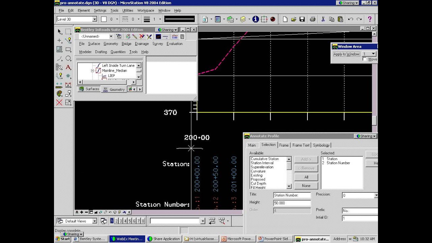Choose the Place Fence tool
The image size is (432, 243).
point(68,32)
